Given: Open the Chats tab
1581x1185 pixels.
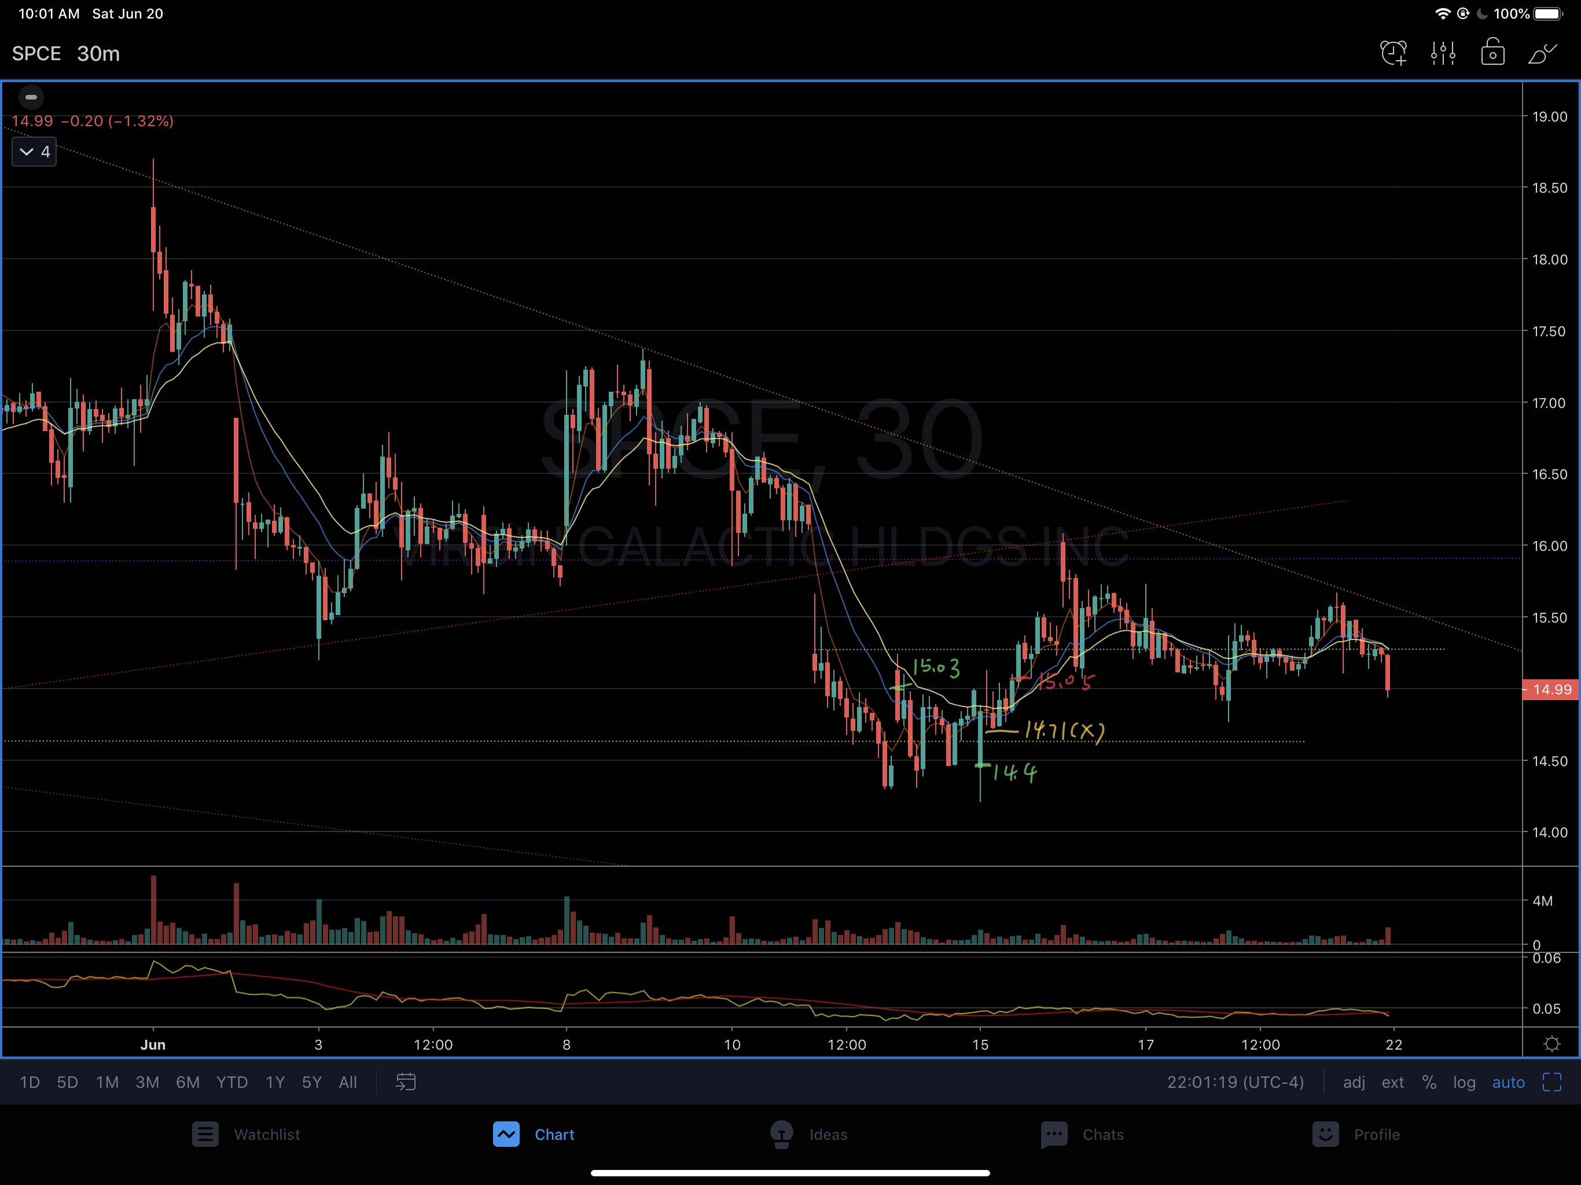Looking at the screenshot, I should tap(1082, 1134).
